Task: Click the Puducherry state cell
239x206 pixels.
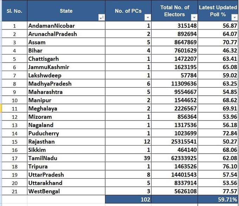Action: 66,133
